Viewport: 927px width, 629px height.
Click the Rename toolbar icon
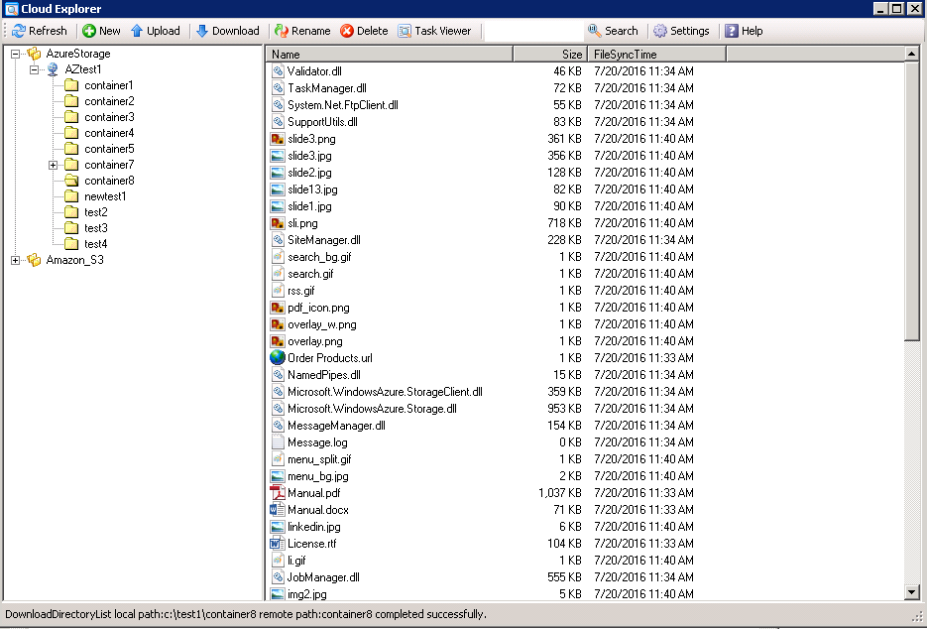tap(282, 31)
